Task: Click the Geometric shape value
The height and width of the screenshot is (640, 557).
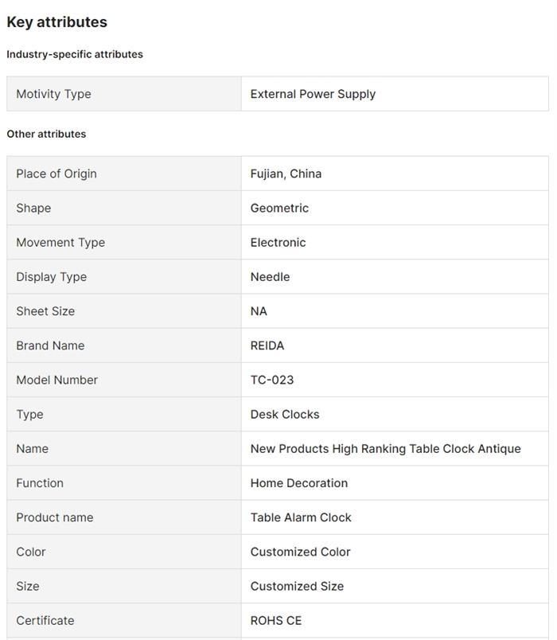Action: click(x=279, y=208)
